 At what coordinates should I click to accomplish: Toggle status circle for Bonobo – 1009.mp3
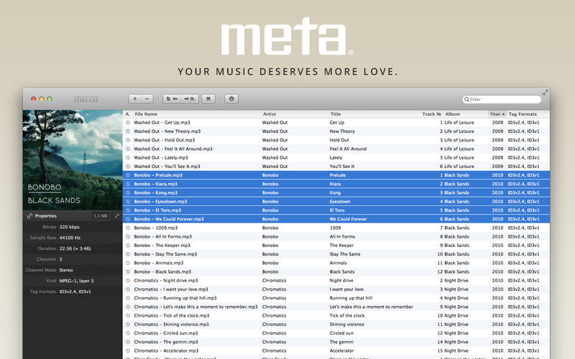[x=128, y=228]
